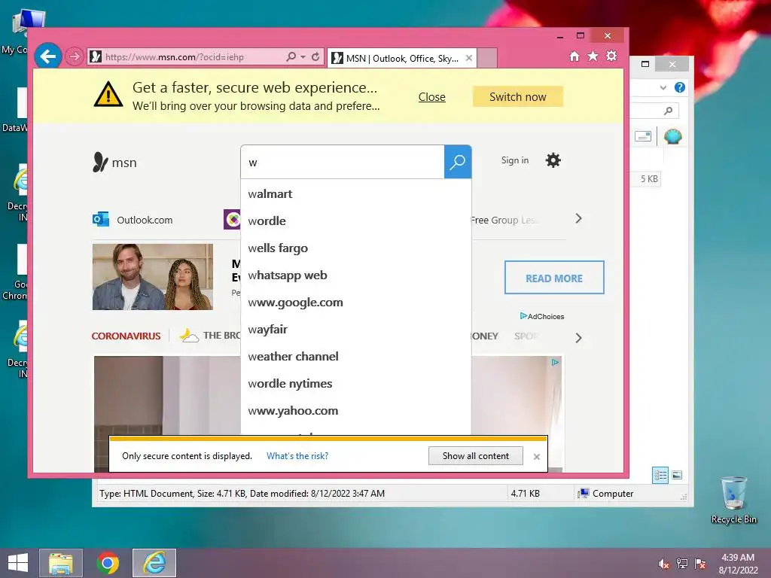
Task: Open Internet Explorer Tools gear
Action: (x=611, y=56)
